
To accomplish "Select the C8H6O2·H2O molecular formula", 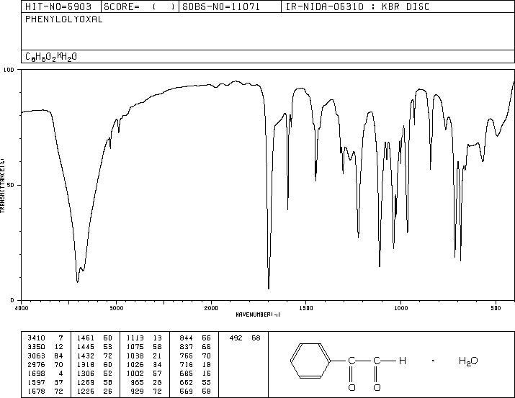I will tap(51, 57).
